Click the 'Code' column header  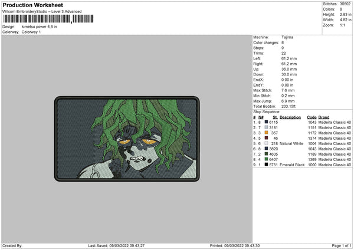(312, 117)
